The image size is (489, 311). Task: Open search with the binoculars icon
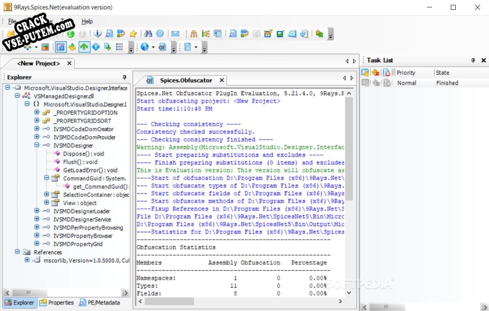coord(148,34)
